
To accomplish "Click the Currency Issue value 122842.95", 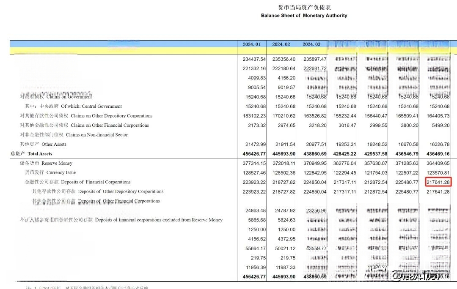I will pos(315,172).
